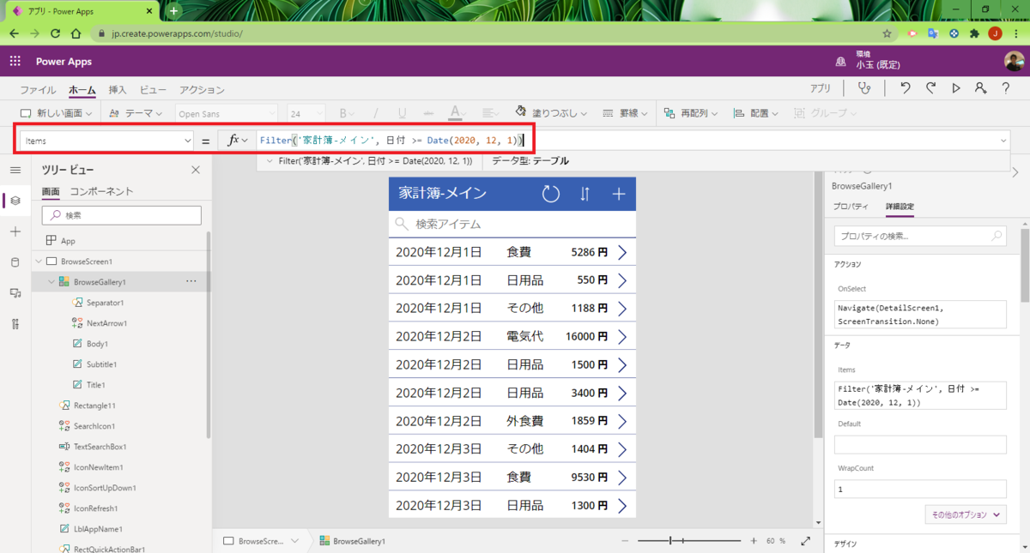This screenshot has width=1030, height=553.
Task: Open the ビュー menu tab
Action: (153, 90)
